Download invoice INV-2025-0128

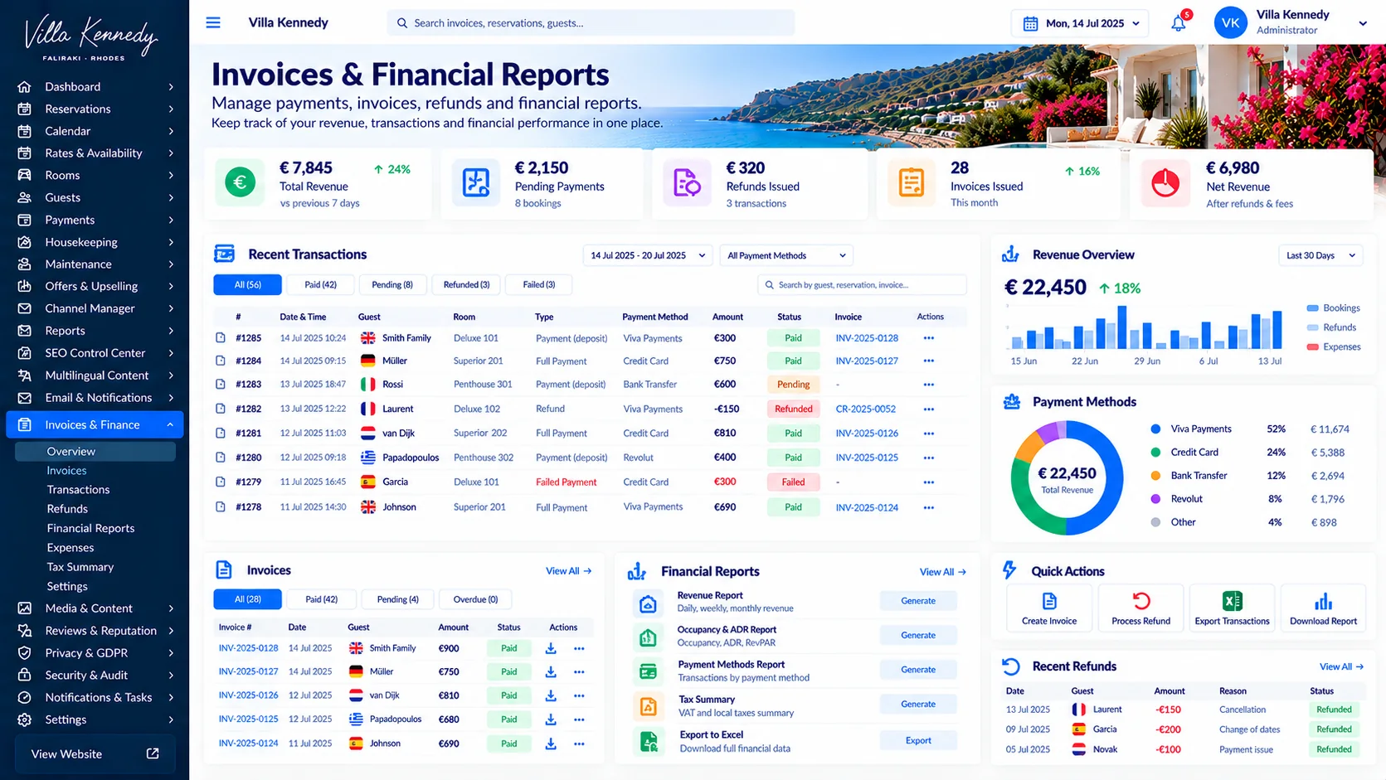click(551, 648)
